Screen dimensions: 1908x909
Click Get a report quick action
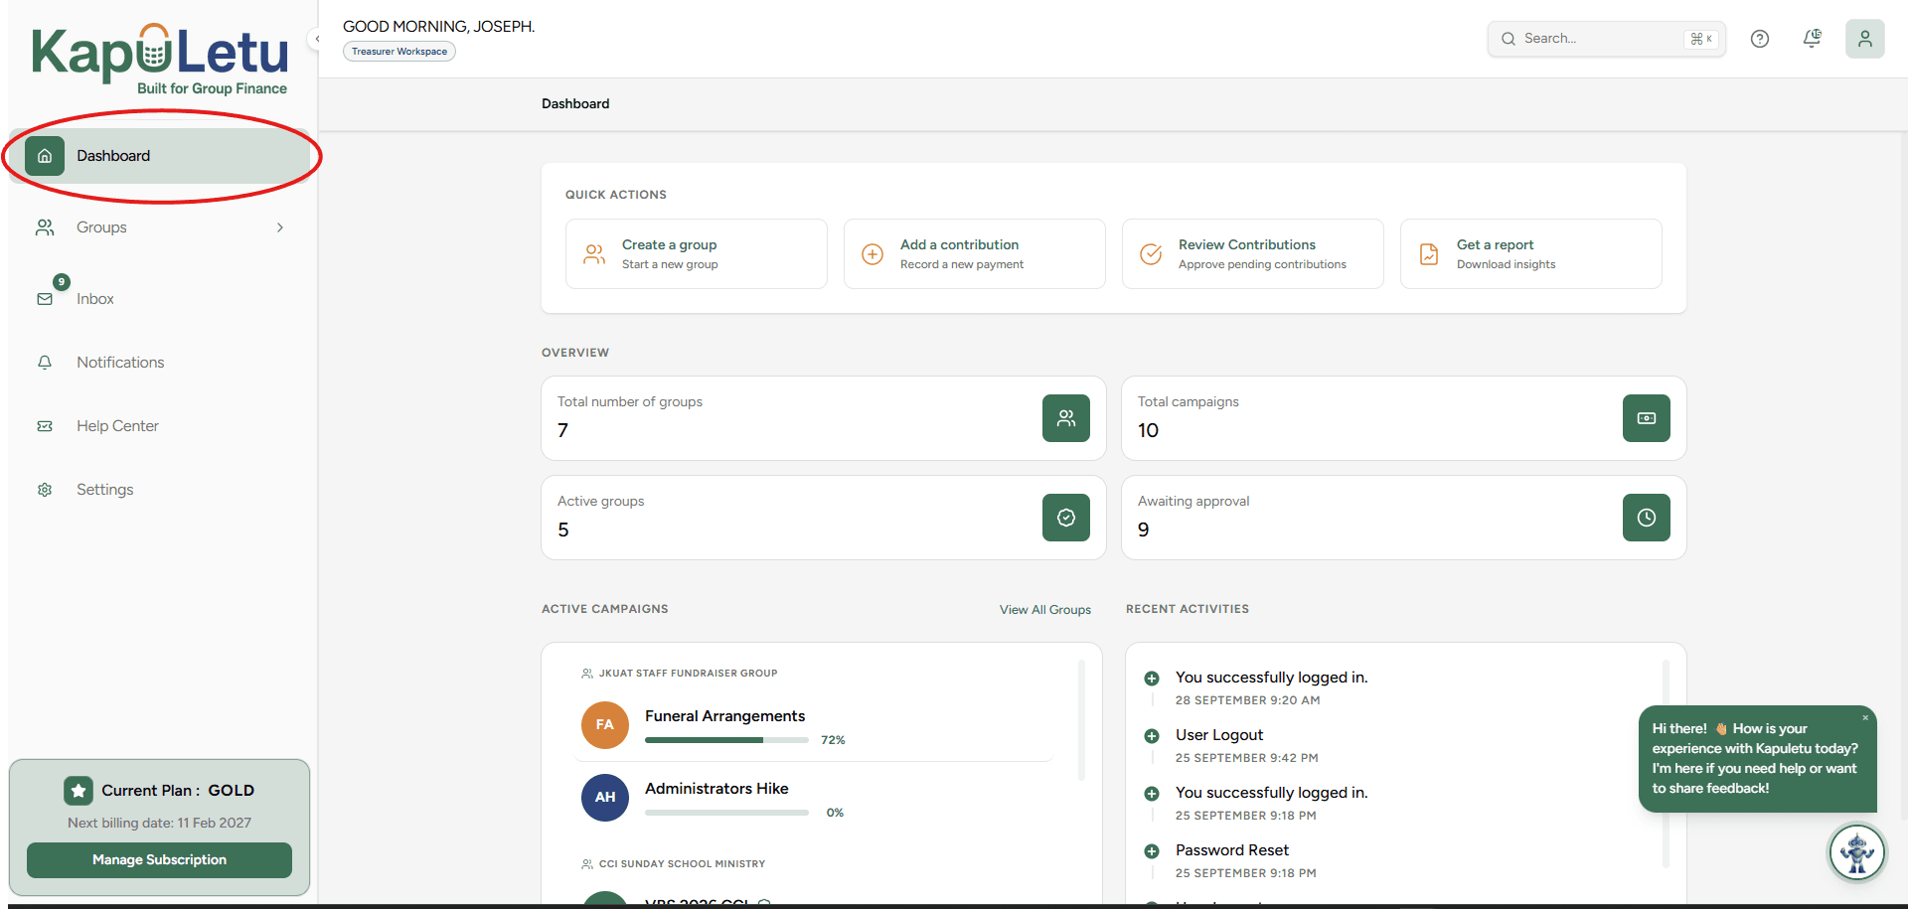coord(1531,254)
